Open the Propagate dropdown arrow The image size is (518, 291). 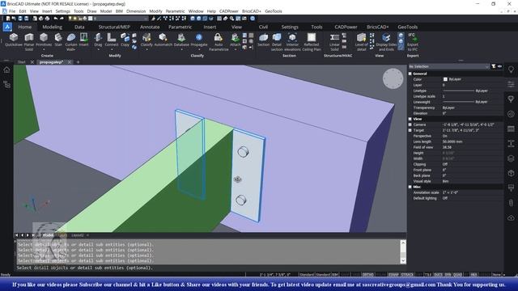[199, 50]
